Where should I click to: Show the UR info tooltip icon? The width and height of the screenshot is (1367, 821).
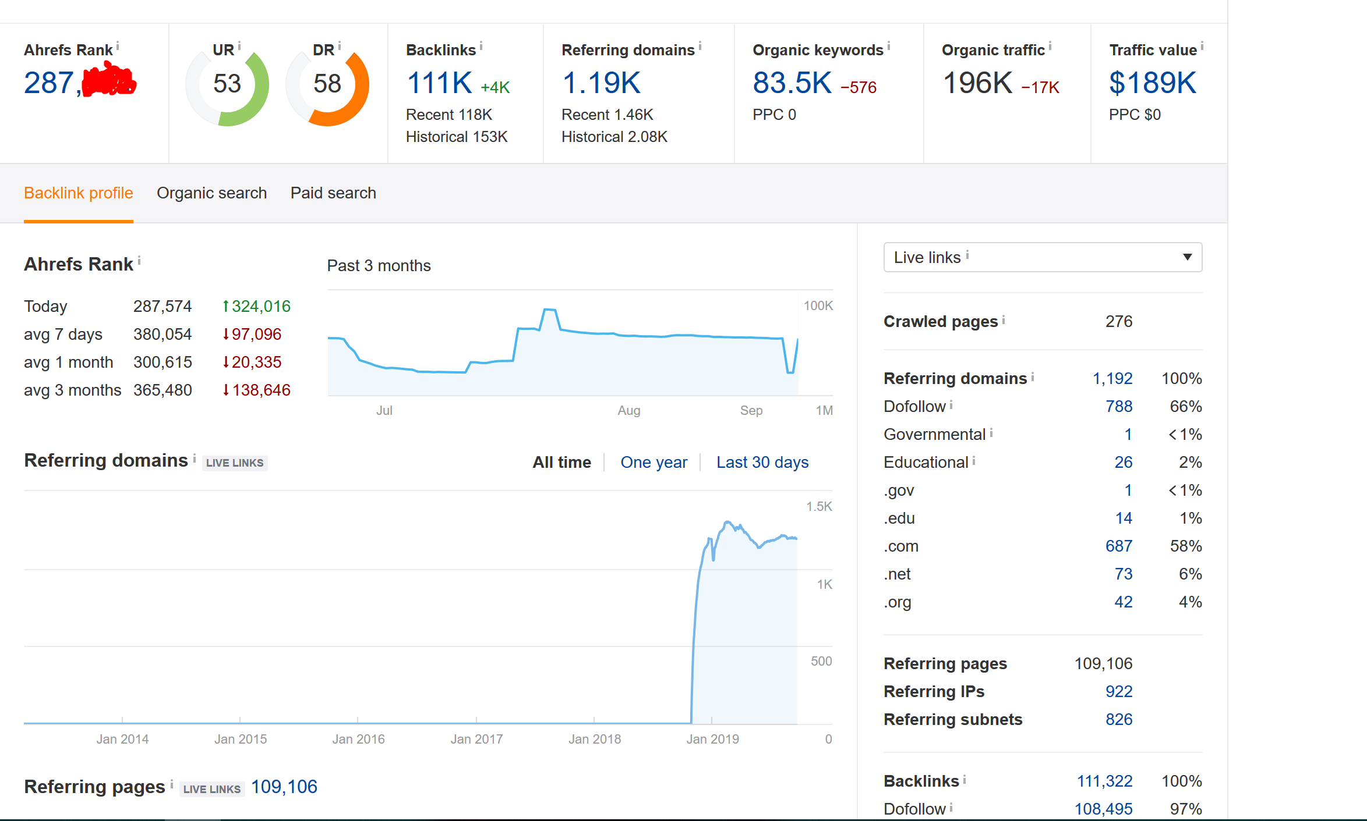[x=239, y=45]
